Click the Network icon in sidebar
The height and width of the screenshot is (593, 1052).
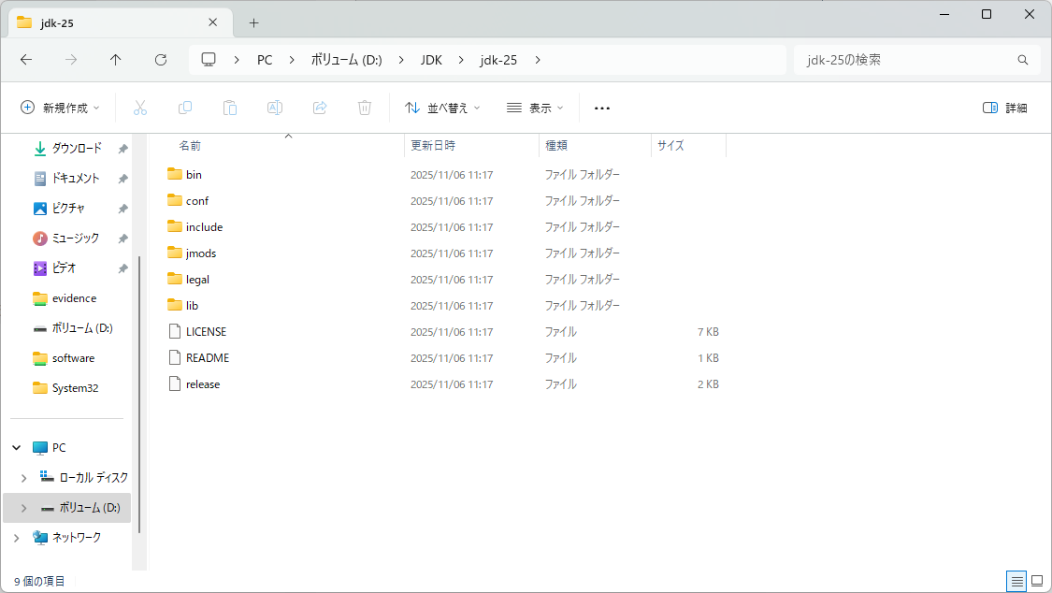(40, 537)
